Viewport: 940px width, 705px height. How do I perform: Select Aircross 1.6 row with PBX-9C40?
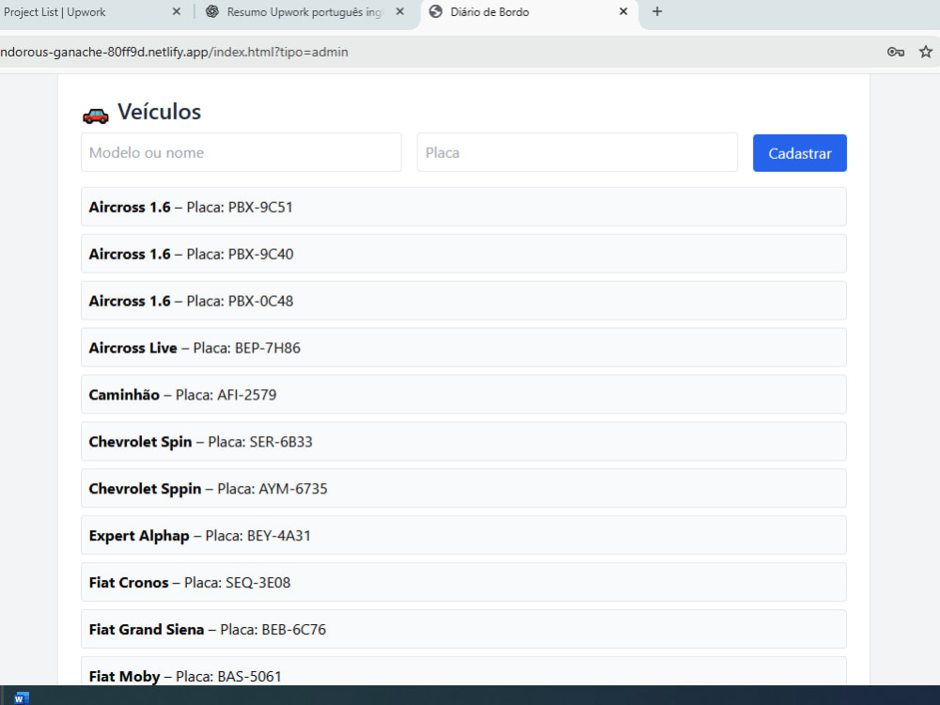pos(463,254)
